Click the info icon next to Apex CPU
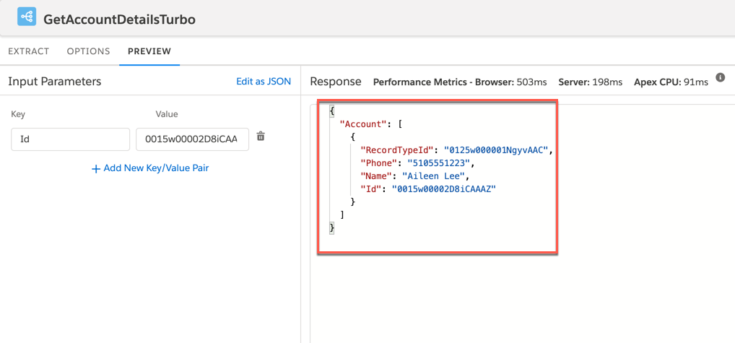 [720, 78]
